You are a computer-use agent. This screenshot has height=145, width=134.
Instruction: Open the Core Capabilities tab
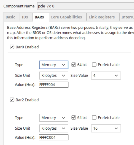coord(66,17)
